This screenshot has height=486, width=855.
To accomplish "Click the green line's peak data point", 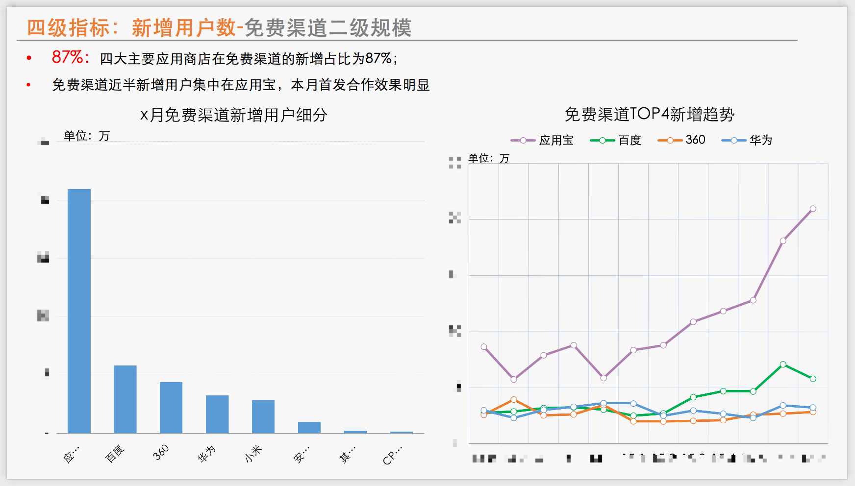I will (783, 364).
